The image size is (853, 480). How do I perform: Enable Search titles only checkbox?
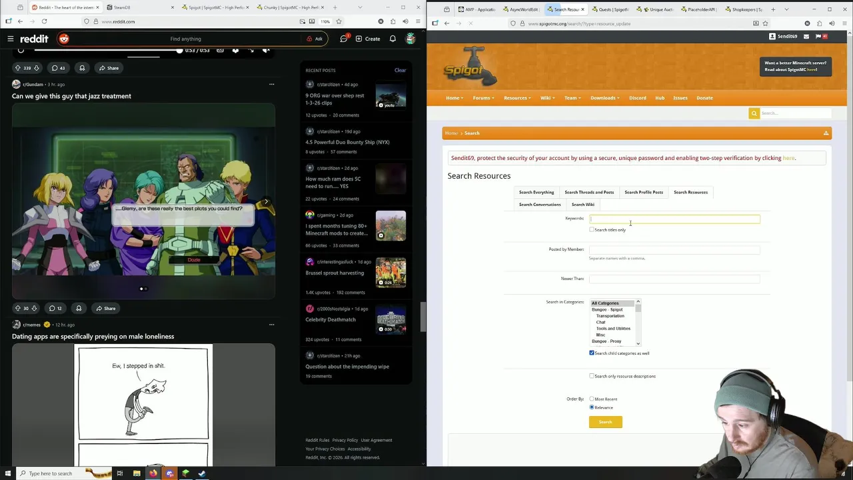(592, 229)
